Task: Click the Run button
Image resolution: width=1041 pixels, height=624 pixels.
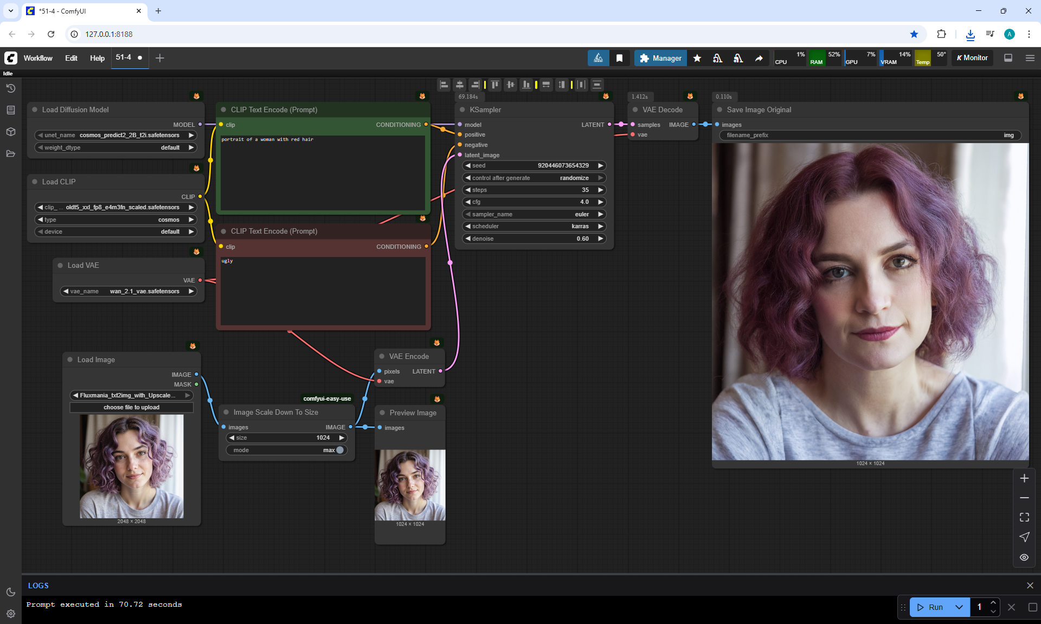Action: tap(930, 607)
